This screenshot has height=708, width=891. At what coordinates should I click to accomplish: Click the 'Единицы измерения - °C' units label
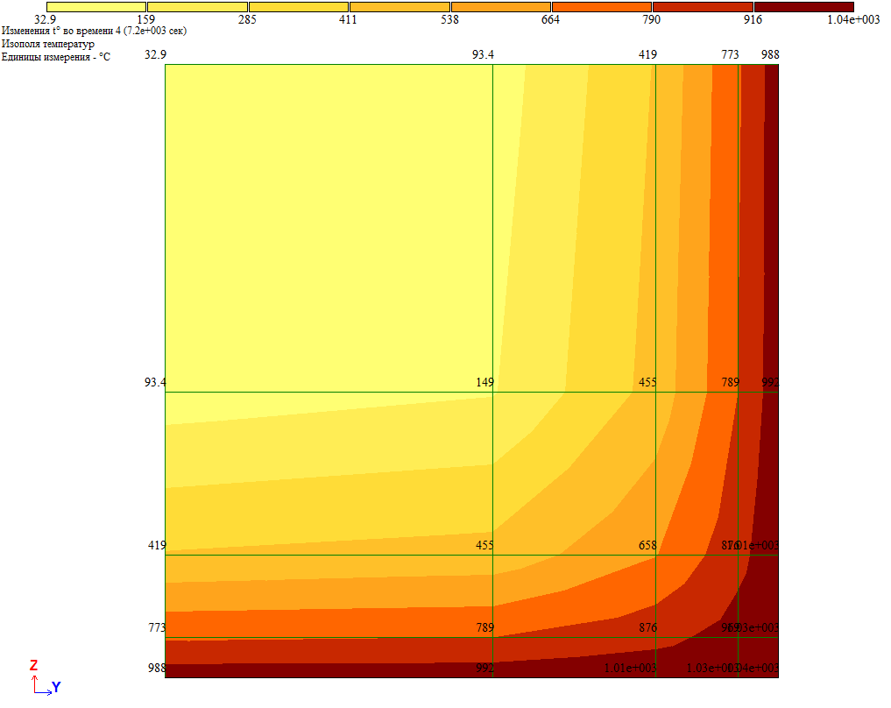click(56, 56)
